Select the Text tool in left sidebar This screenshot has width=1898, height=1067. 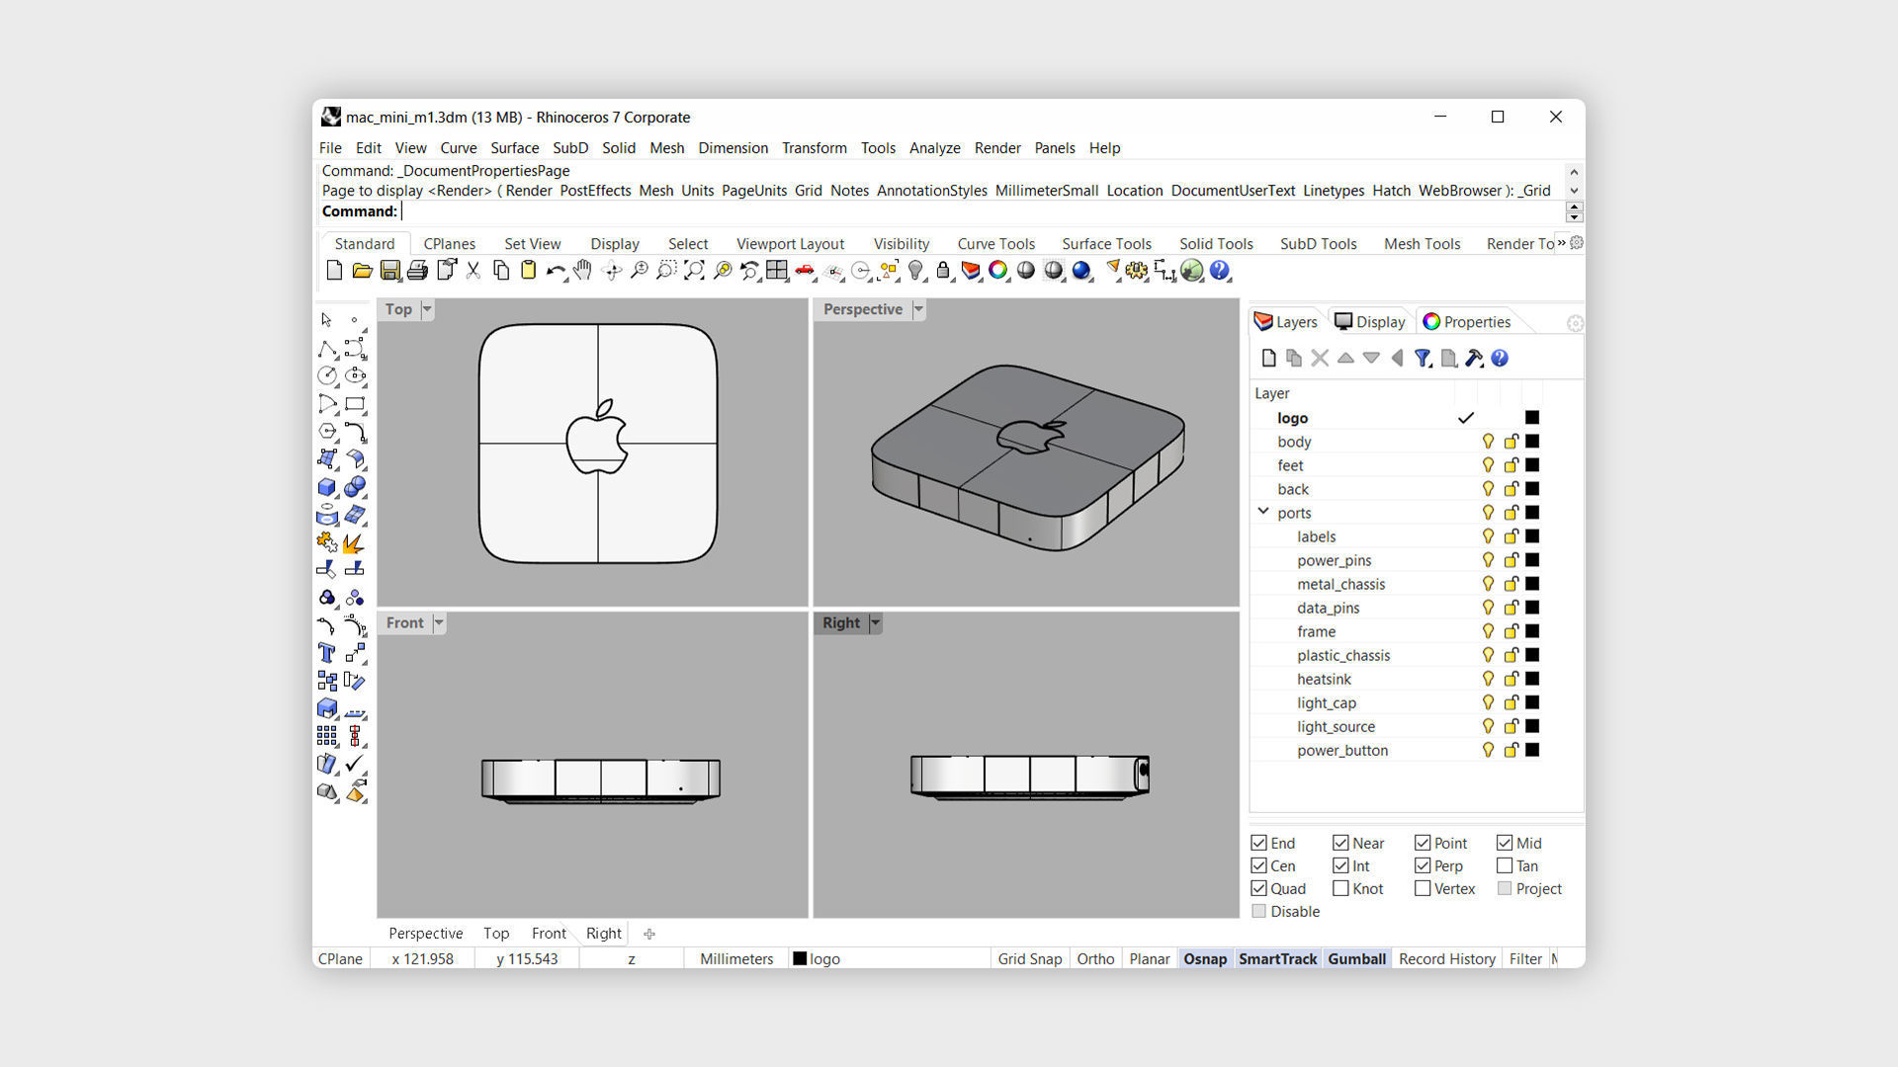click(327, 653)
